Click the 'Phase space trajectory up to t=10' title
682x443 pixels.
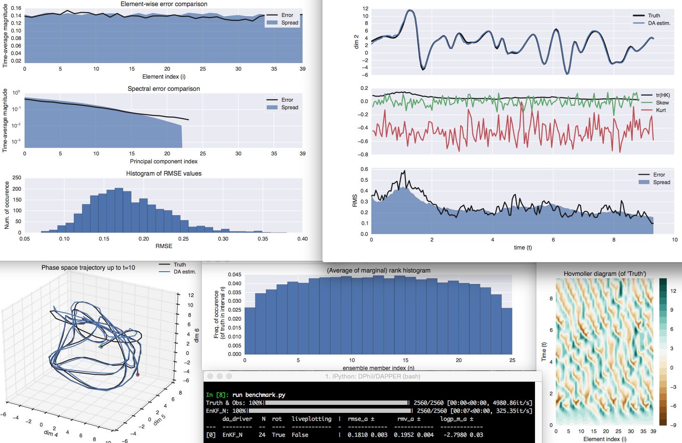click(x=88, y=267)
